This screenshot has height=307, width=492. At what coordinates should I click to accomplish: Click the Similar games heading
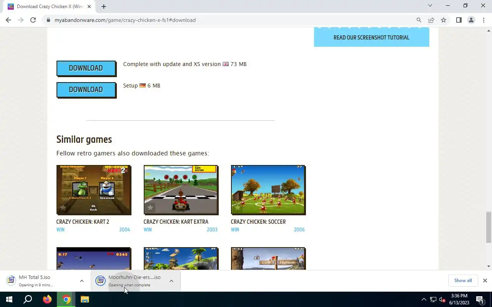(84, 139)
